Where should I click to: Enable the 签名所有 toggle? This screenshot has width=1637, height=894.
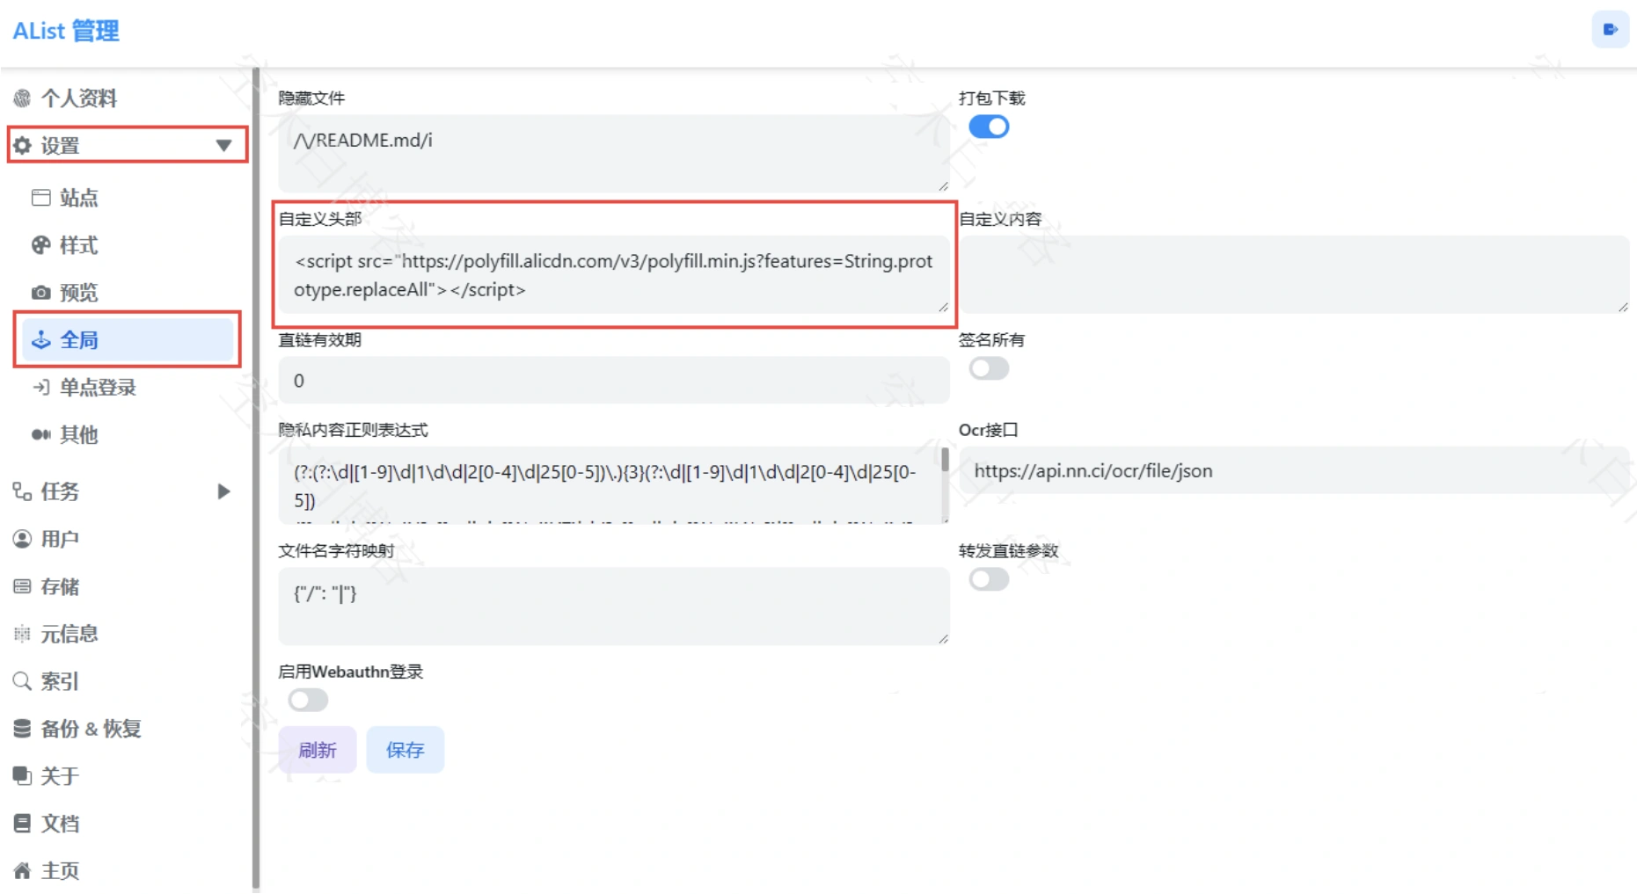[x=989, y=369]
